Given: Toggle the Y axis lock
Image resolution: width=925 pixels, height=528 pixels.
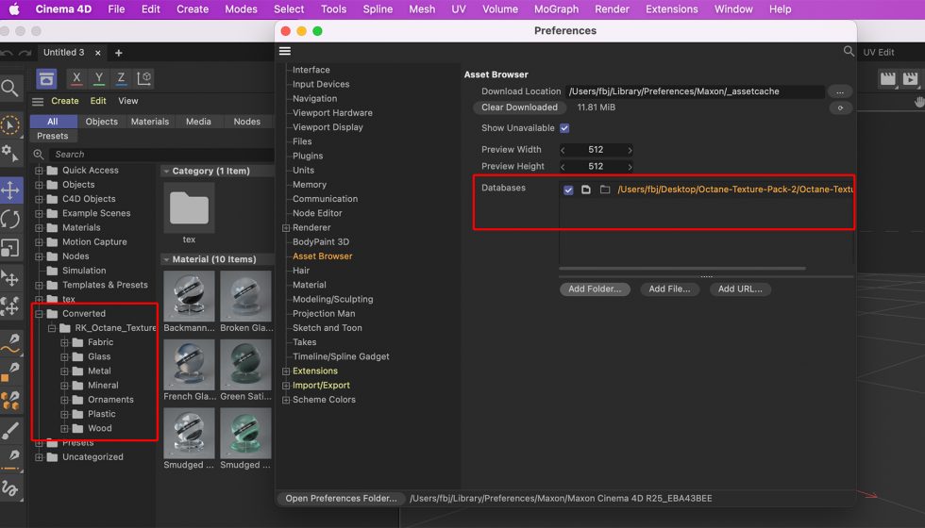Looking at the screenshot, I should [x=98, y=77].
